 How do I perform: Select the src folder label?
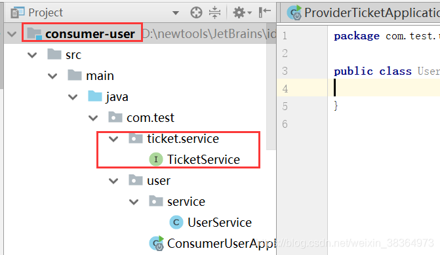coord(73,55)
